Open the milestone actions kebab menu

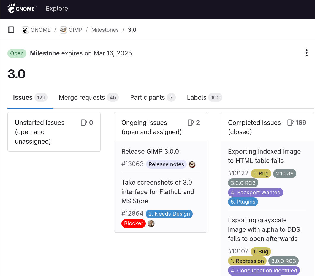pos(306,53)
